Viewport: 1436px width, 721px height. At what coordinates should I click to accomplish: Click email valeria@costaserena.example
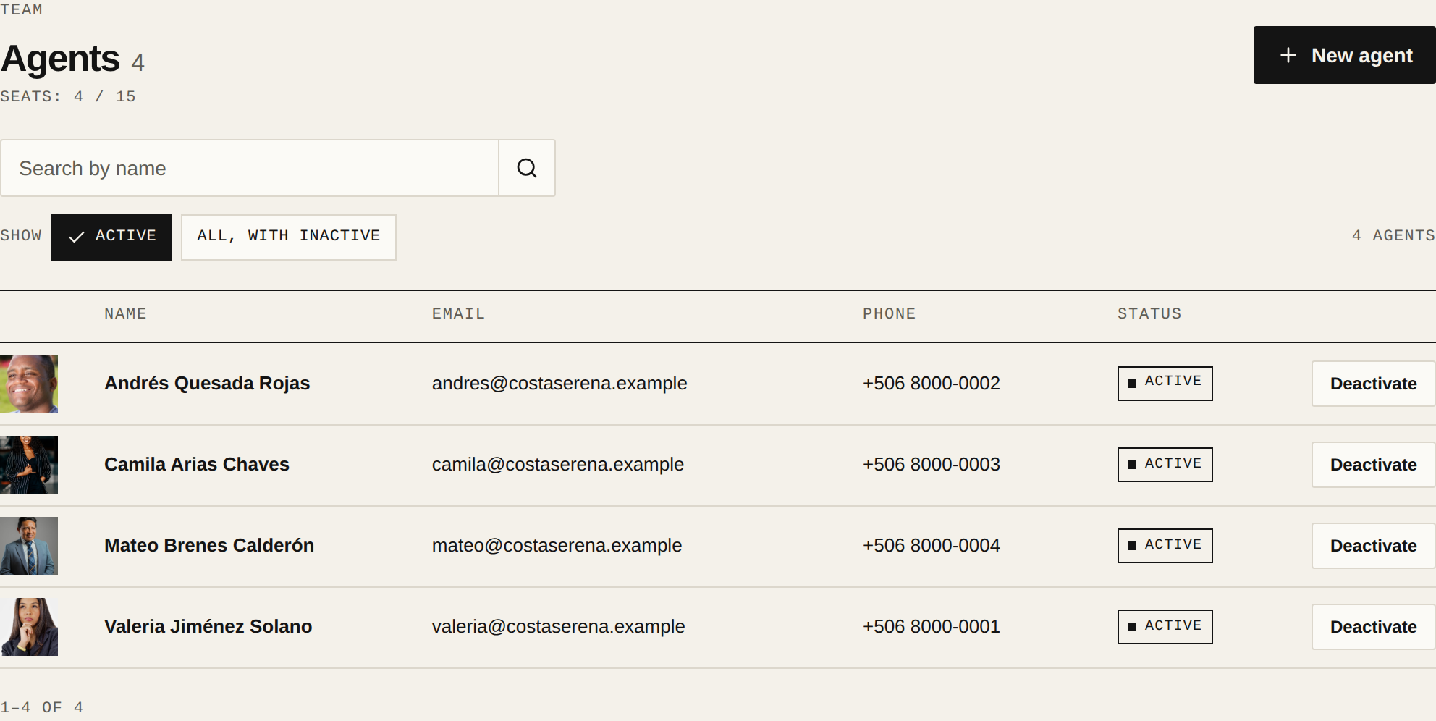pos(559,626)
